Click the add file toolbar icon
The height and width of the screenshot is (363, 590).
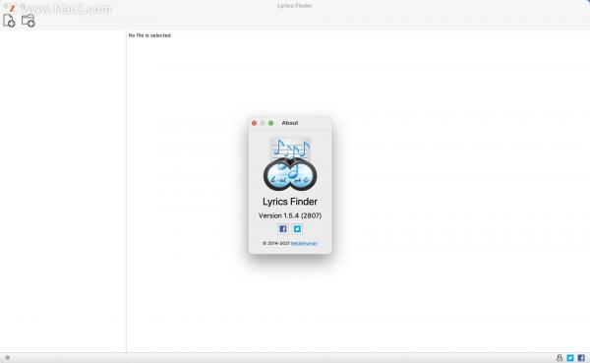coord(9,21)
